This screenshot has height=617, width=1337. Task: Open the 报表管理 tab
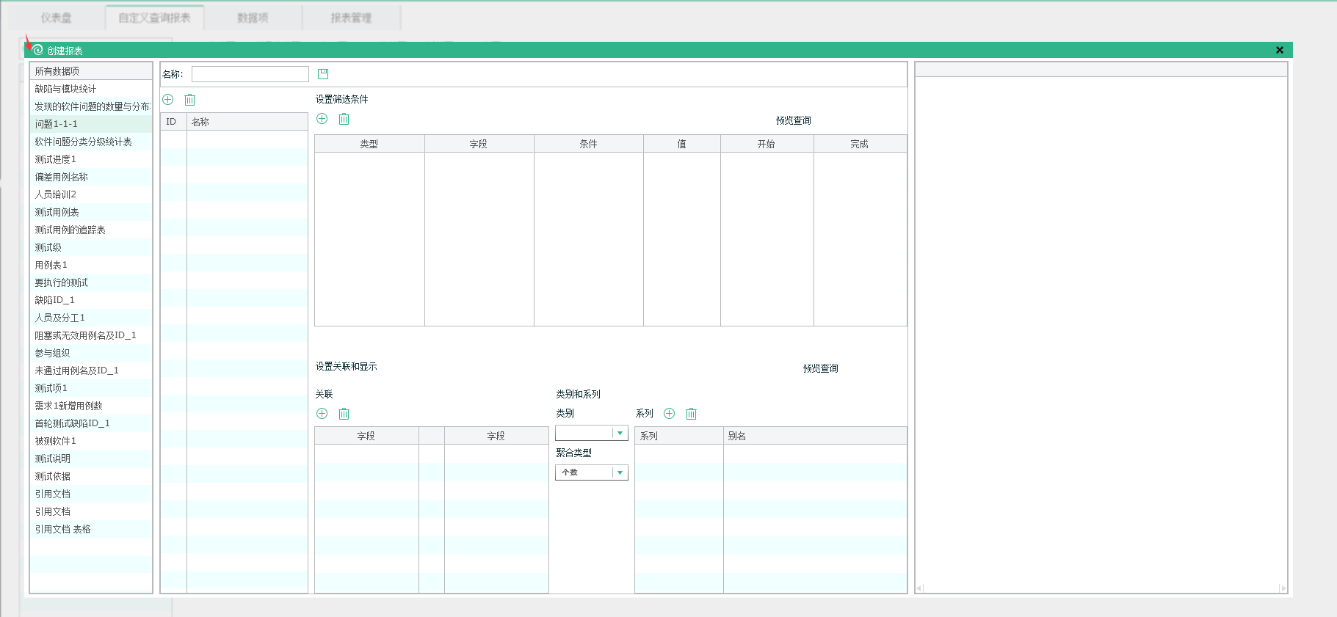tap(351, 18)
